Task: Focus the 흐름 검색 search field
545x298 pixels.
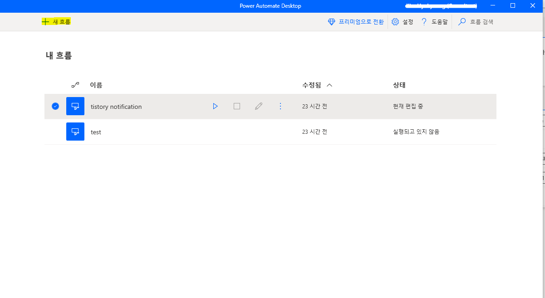Action: (x=476, y=22)
